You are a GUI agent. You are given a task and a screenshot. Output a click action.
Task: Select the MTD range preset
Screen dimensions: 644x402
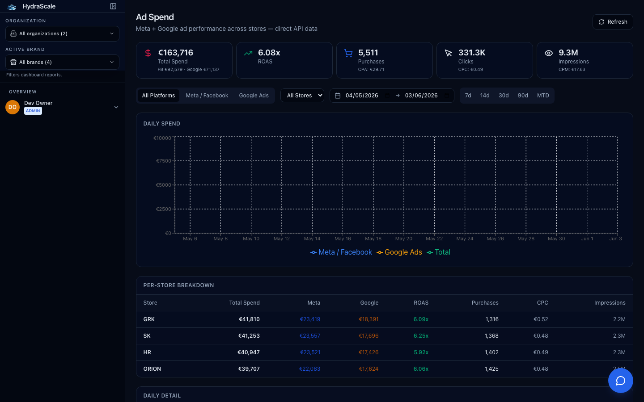coord(543,96)
